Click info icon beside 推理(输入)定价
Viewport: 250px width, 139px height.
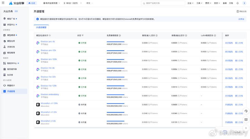click(x=157, y=36)
